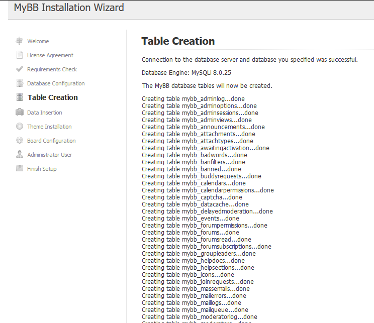Click the Theme Installation icon

[x=20, y=127]
